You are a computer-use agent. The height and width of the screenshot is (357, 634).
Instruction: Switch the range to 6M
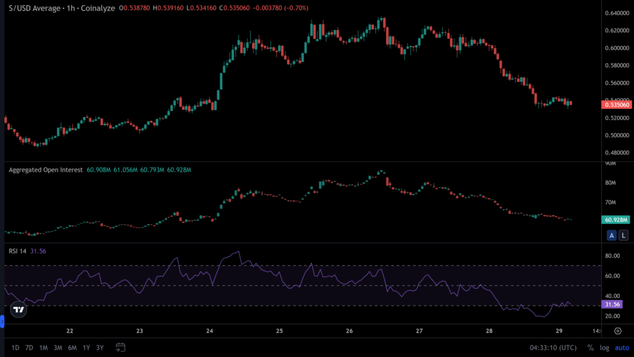point(72,348)
